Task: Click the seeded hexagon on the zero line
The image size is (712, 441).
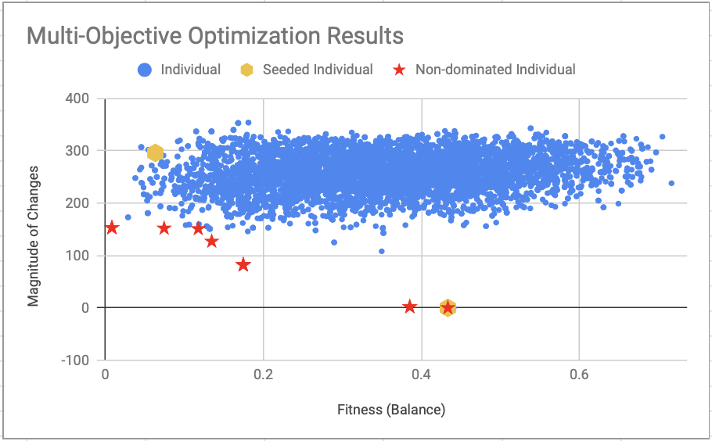Action: [448, 307]
